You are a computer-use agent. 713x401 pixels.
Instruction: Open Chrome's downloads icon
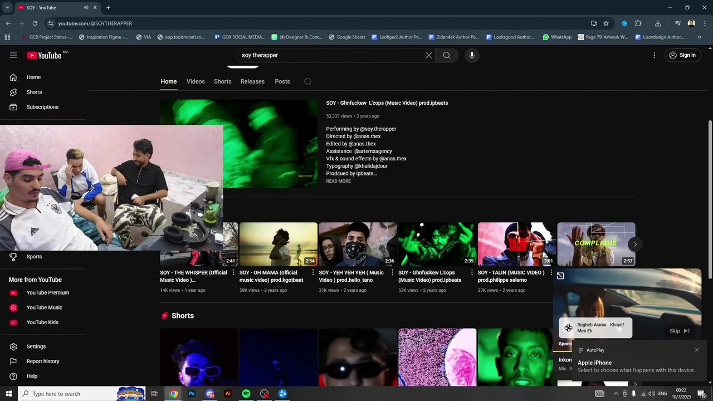click(658, 23)
